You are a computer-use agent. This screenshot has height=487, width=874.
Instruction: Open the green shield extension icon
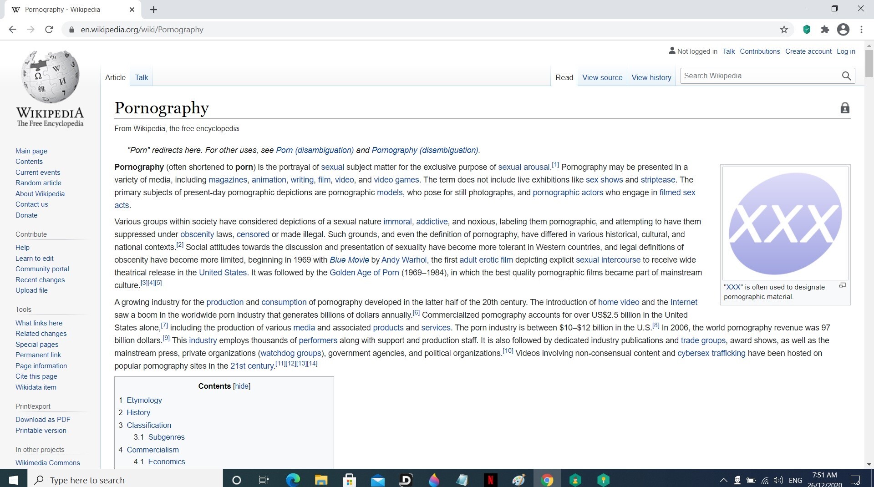click(807, 30)
